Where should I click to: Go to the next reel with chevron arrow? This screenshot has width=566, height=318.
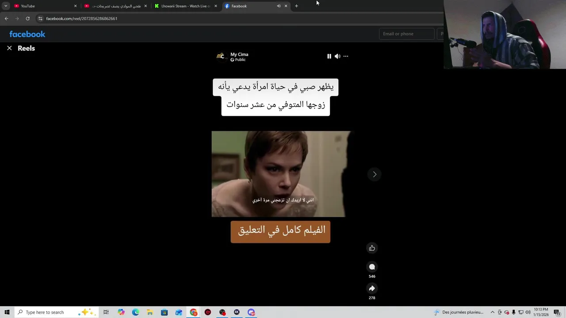(x=375, y=174)
